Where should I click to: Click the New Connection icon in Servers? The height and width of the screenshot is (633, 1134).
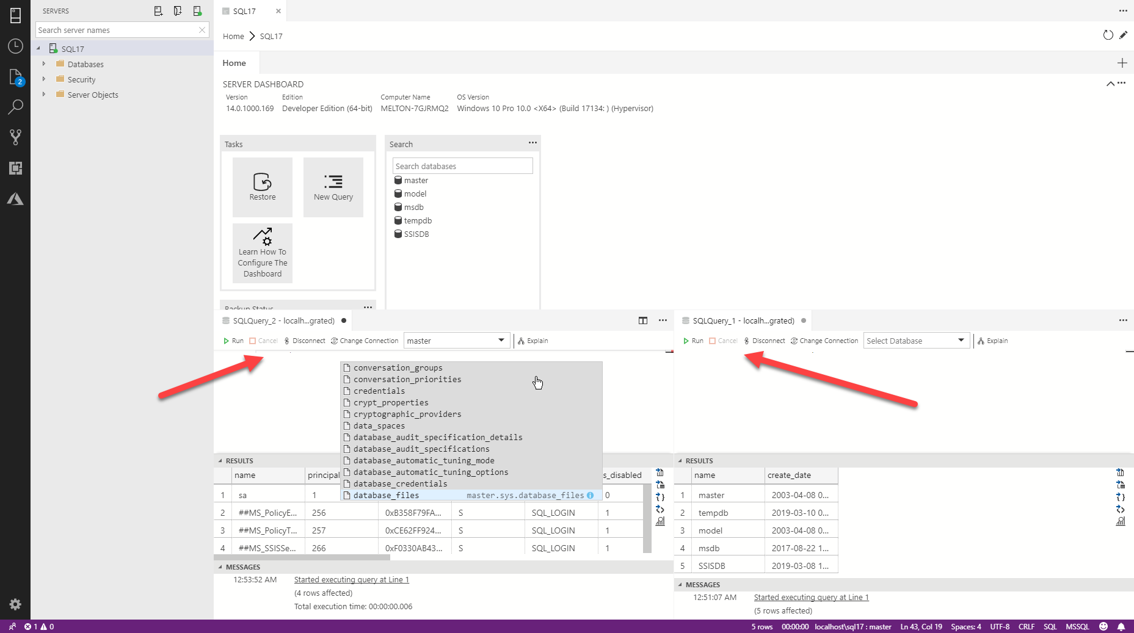[158, 11]
